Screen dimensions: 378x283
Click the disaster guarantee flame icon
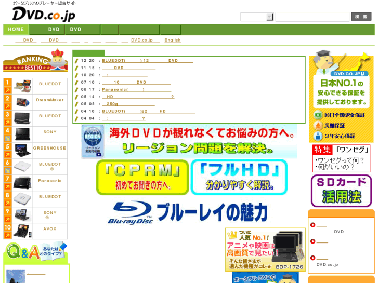(318, 125)
